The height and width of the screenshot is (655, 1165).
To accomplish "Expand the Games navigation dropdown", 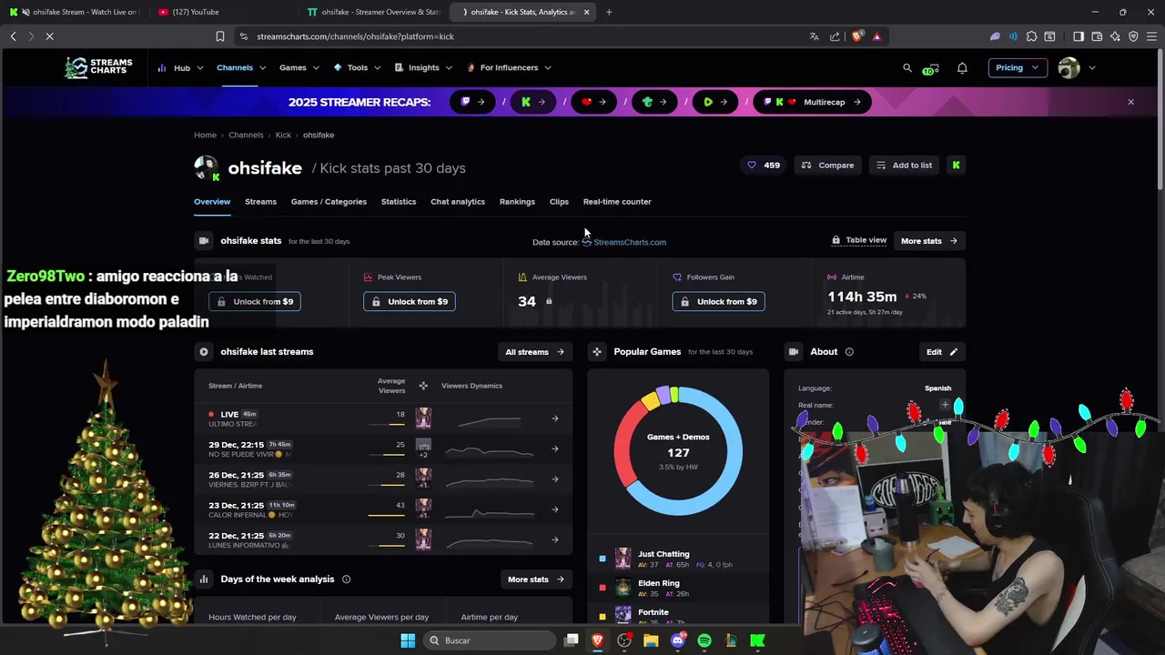I will [299, 68].
